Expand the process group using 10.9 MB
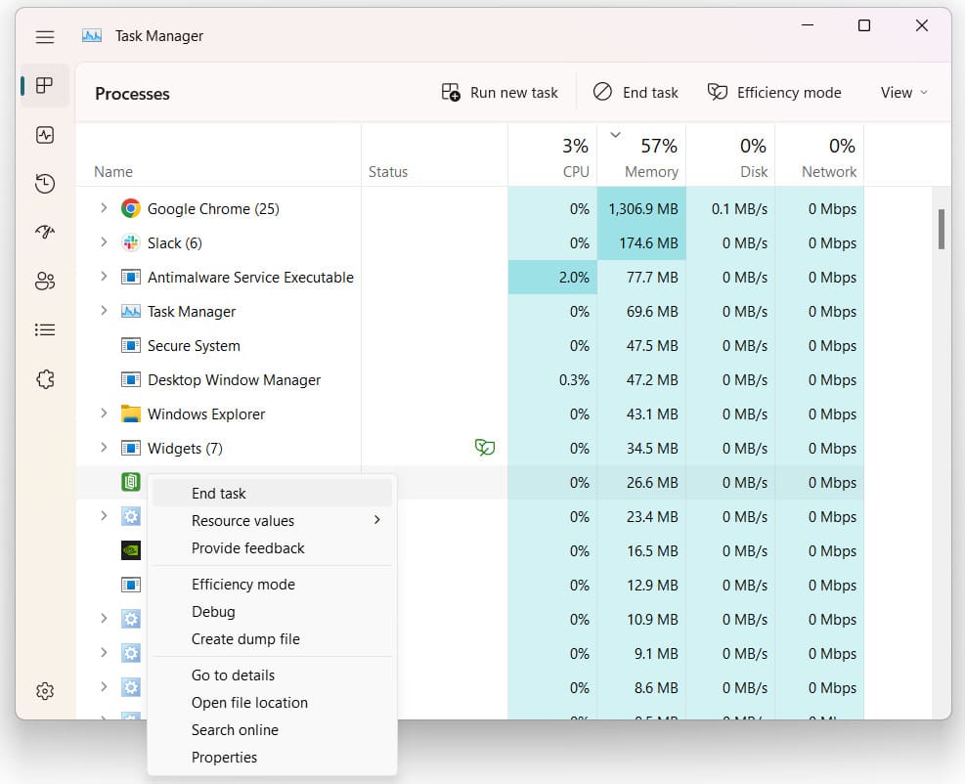This screenshot has width=965, height=784. point(104,618)
